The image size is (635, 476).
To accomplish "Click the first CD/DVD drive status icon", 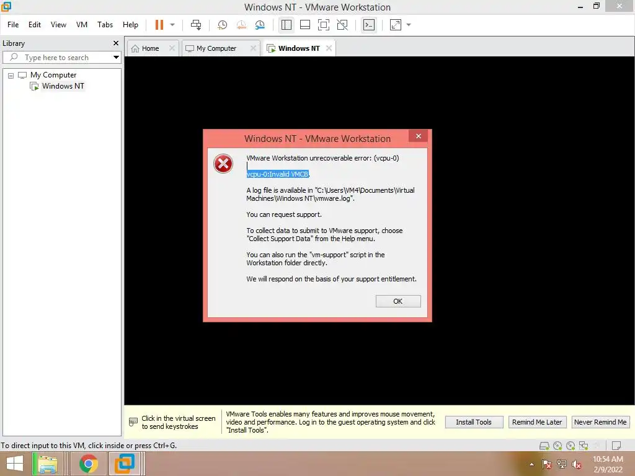I will [557, 446].
